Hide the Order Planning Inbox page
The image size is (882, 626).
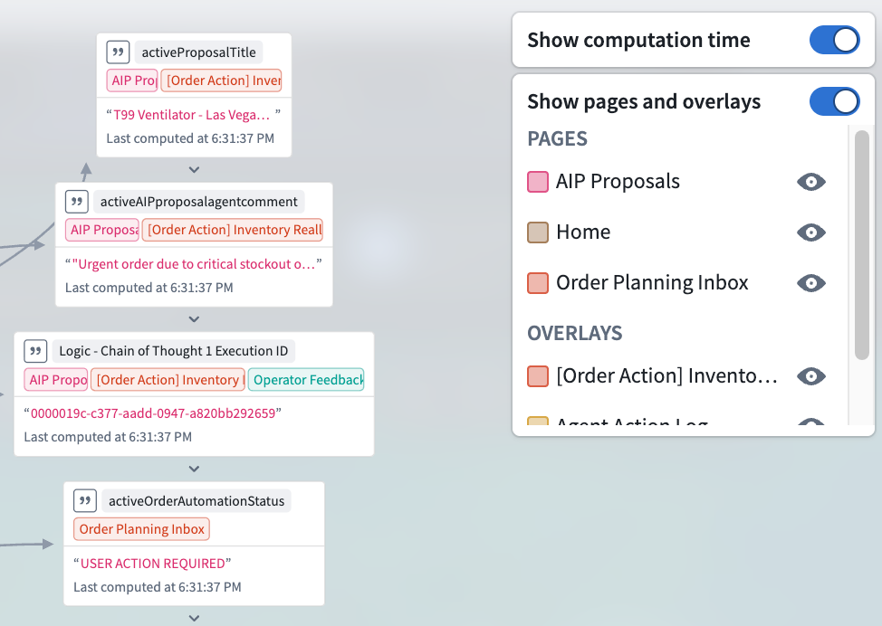811,282
